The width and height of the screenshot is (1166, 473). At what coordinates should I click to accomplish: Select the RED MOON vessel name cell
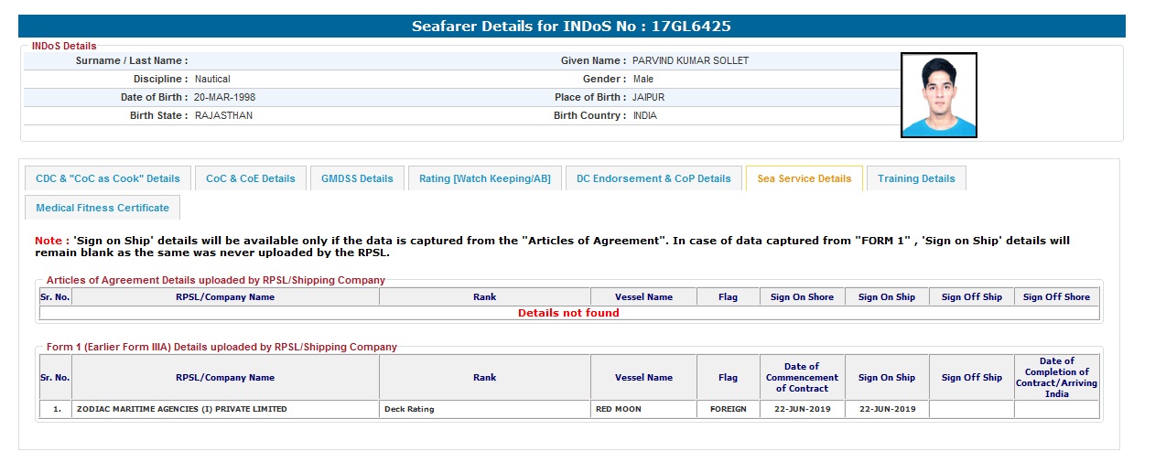coord(618,409)
